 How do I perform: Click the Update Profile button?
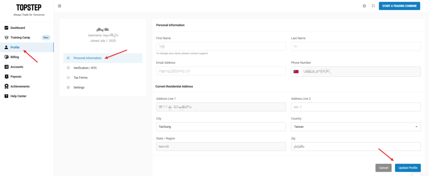coord(408,168)
